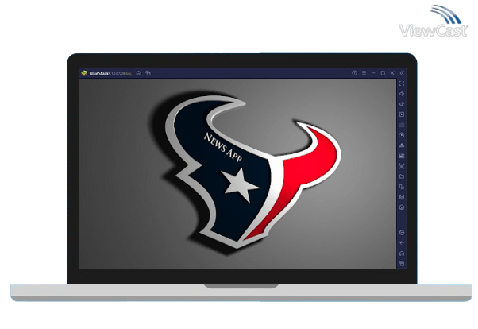Viewport: 478px width, 329px height.
Task: Click the round clock-like sidebar icon
Action: [x=402, y=207]
